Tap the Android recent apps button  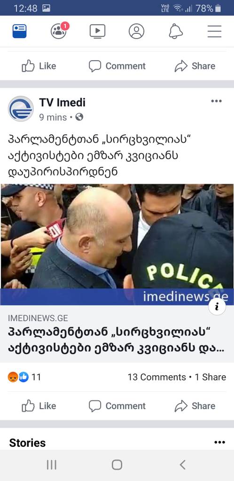pyautogui.click(x=52, y=465)
